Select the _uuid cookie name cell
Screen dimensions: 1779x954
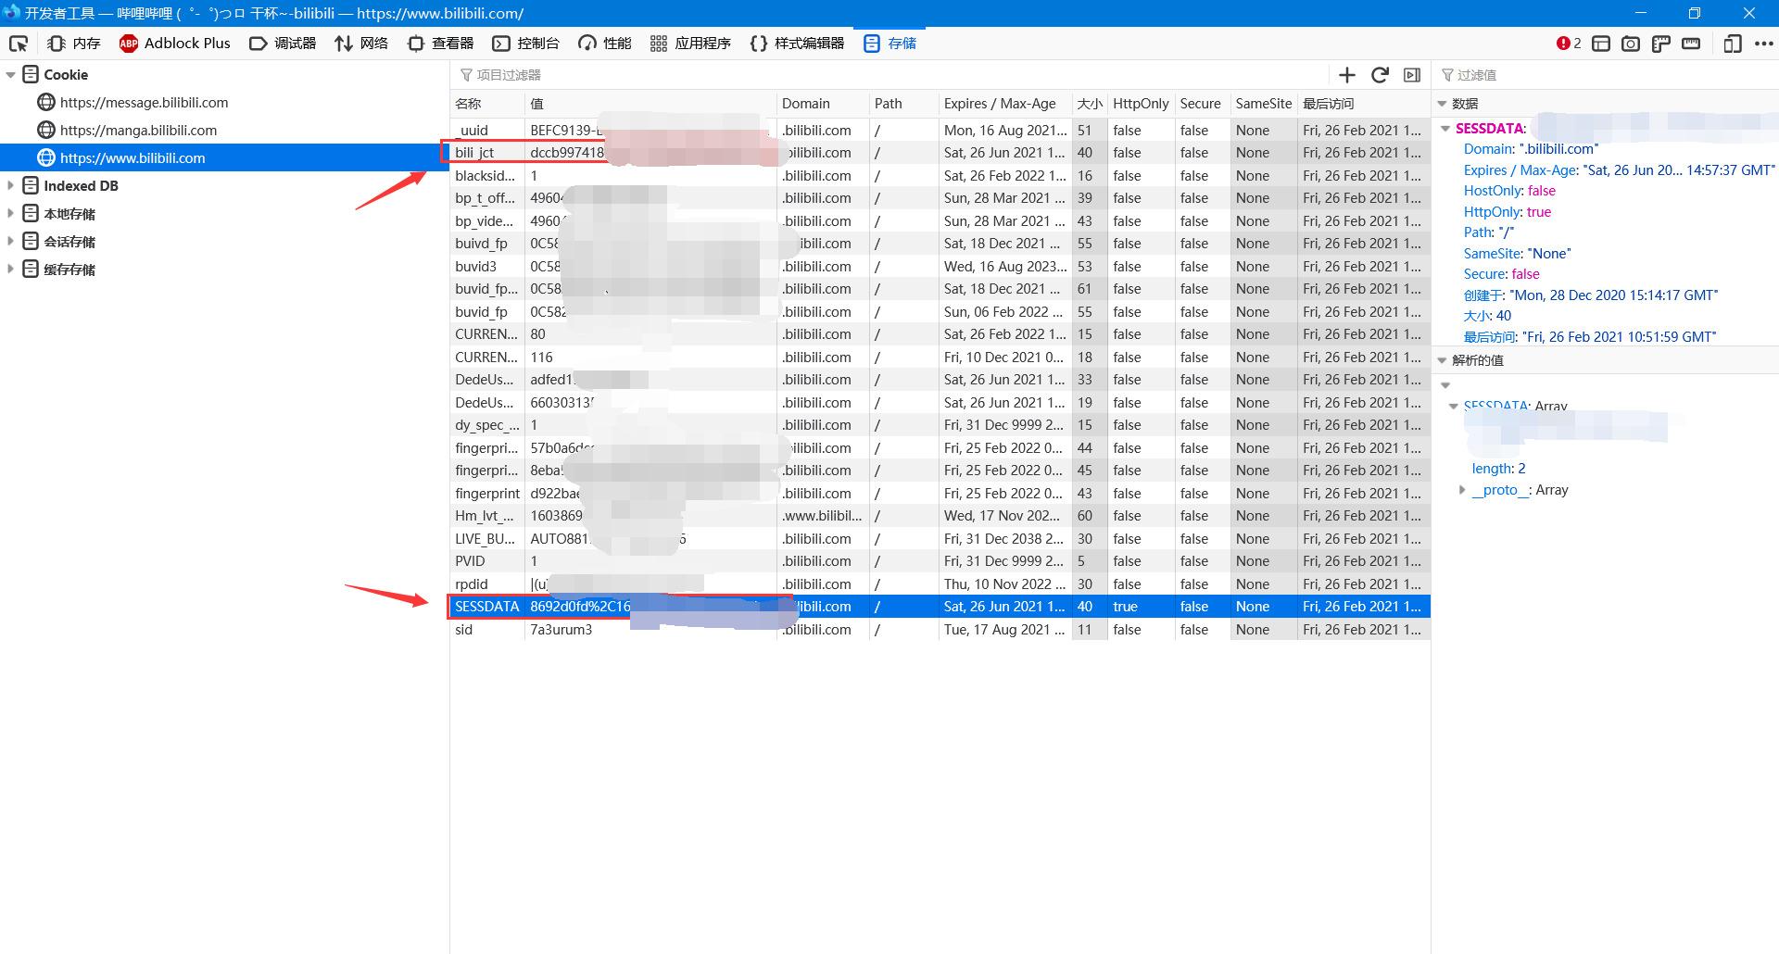pos(487,131)
